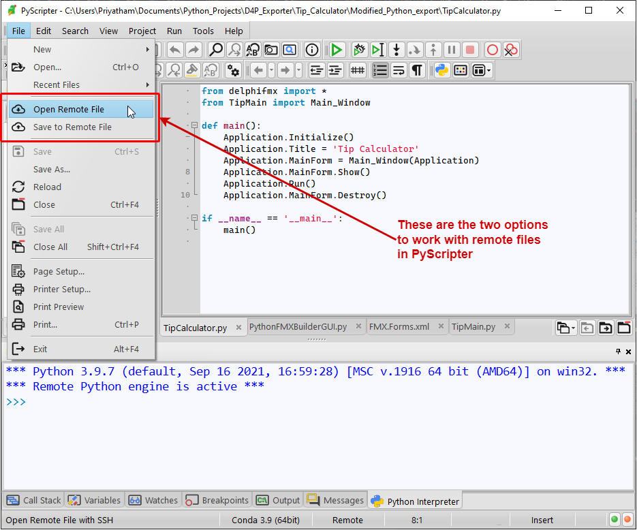Pause the running script
The image size is (637, 530).
(x=450, y=50)
